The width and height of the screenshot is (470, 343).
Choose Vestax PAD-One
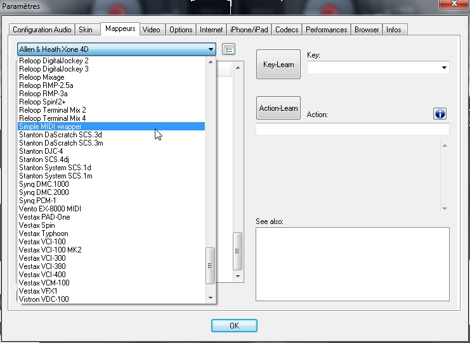[x=111, y=217]
